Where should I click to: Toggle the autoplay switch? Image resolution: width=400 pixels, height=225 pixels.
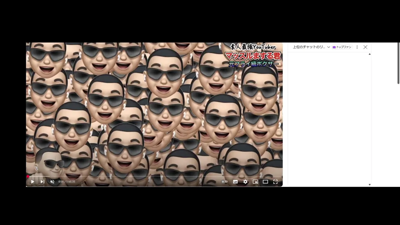[x=225, y=182]
